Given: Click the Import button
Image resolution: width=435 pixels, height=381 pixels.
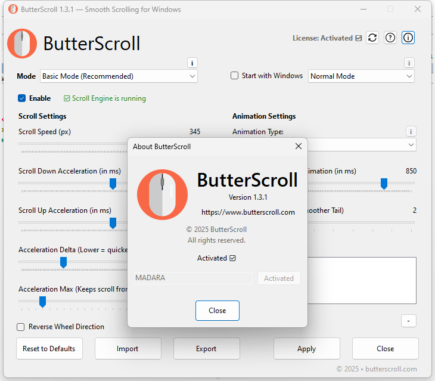Looking at the screenshot, I should point(128,349).
